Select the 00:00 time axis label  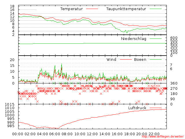coord(18,134)
